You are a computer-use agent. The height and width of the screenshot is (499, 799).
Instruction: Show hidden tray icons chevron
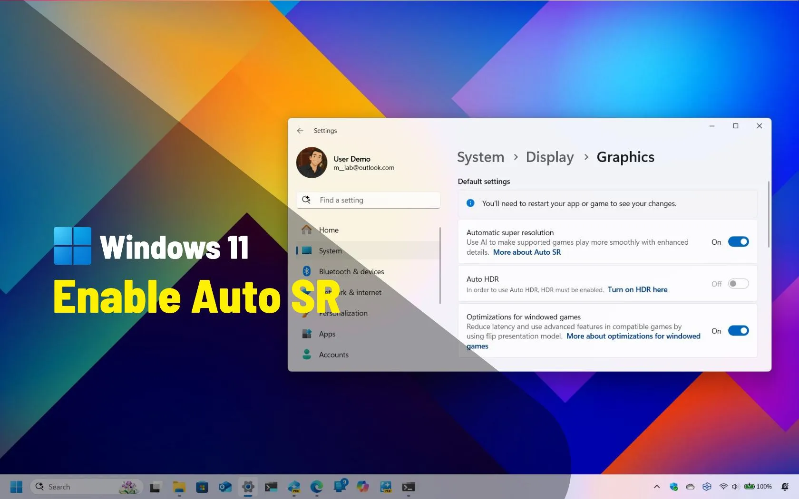tap(657, 487)
